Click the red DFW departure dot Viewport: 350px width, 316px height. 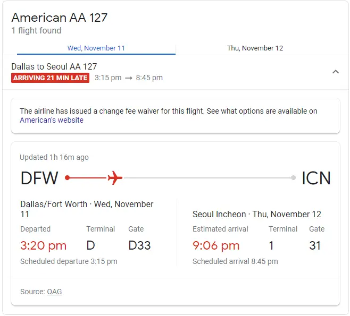pos(67,177)
